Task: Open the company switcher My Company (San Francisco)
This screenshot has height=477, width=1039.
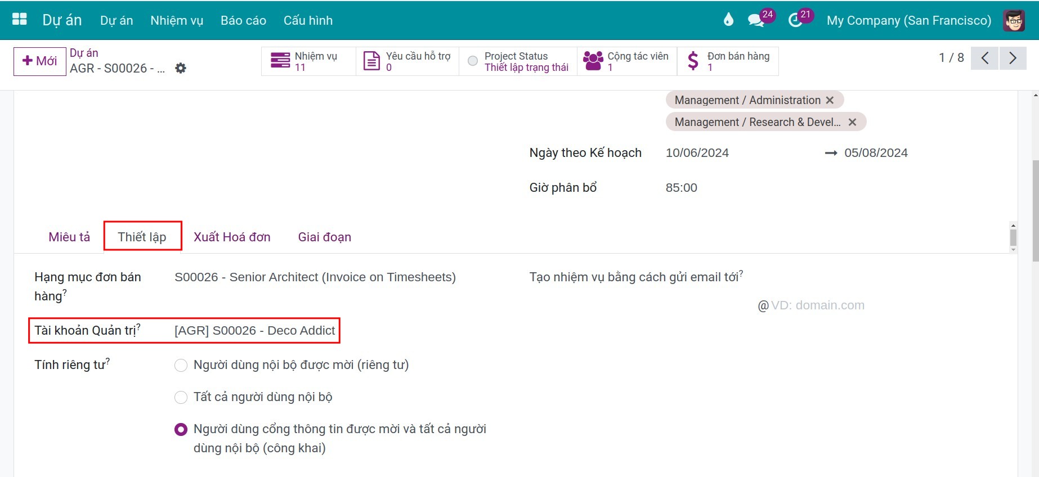Action: [x=909, y=20]
